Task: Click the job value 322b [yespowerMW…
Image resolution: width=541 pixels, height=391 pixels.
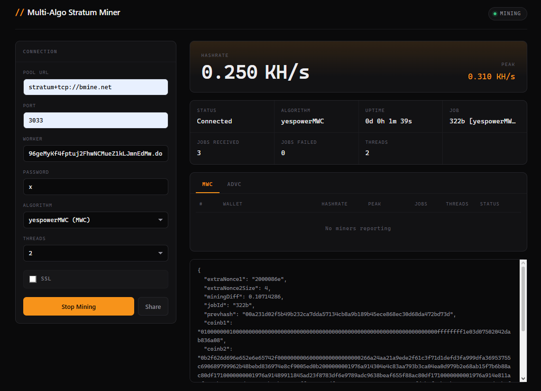Action: (482, 121)
